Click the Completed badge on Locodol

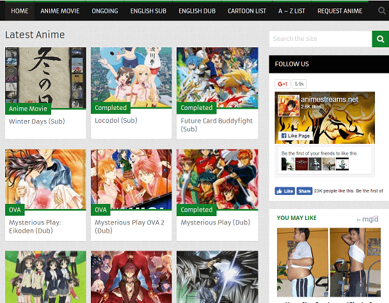tap(111, 107)
